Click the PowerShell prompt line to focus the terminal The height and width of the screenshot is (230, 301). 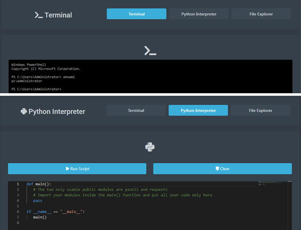click(x=36, y=89)
